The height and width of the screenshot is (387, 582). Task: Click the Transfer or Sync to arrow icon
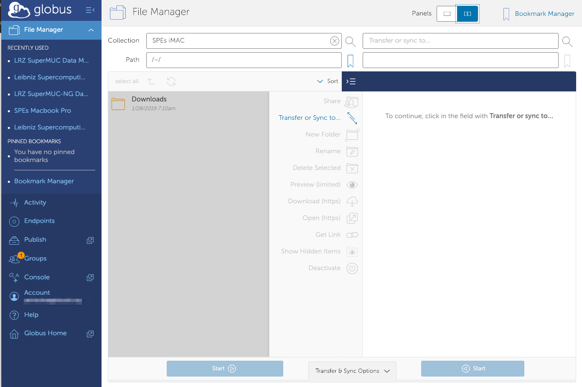(352, 118)
